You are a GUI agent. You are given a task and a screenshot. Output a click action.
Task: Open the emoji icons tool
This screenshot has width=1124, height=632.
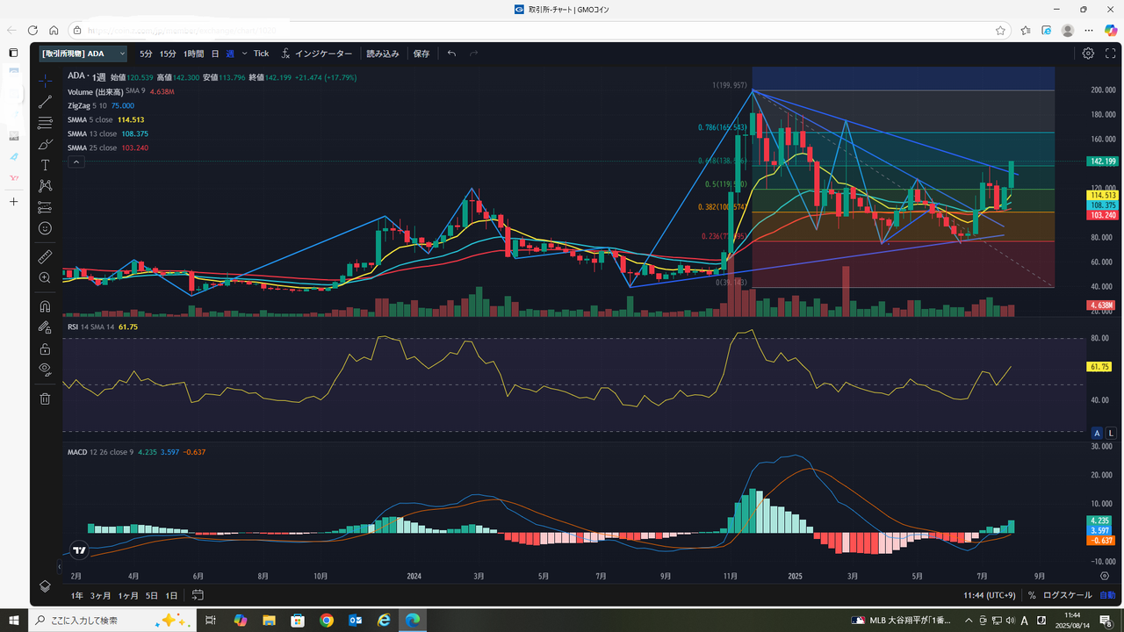46,228
